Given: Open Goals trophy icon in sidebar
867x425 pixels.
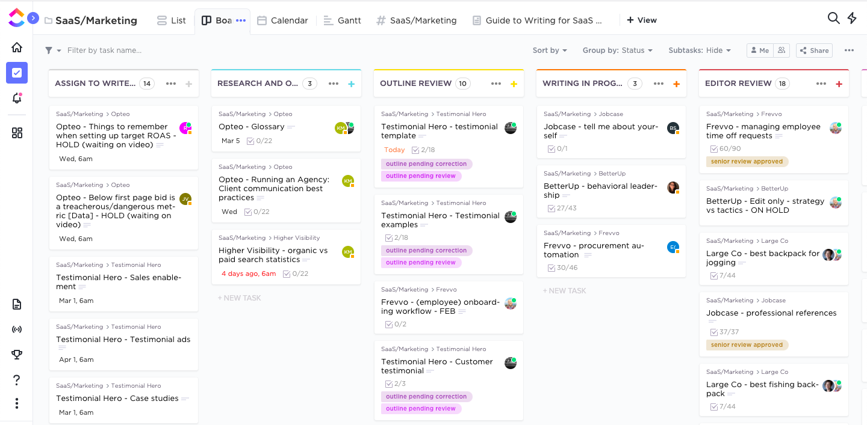Looking at the screenshot, I should pos(17,355).
